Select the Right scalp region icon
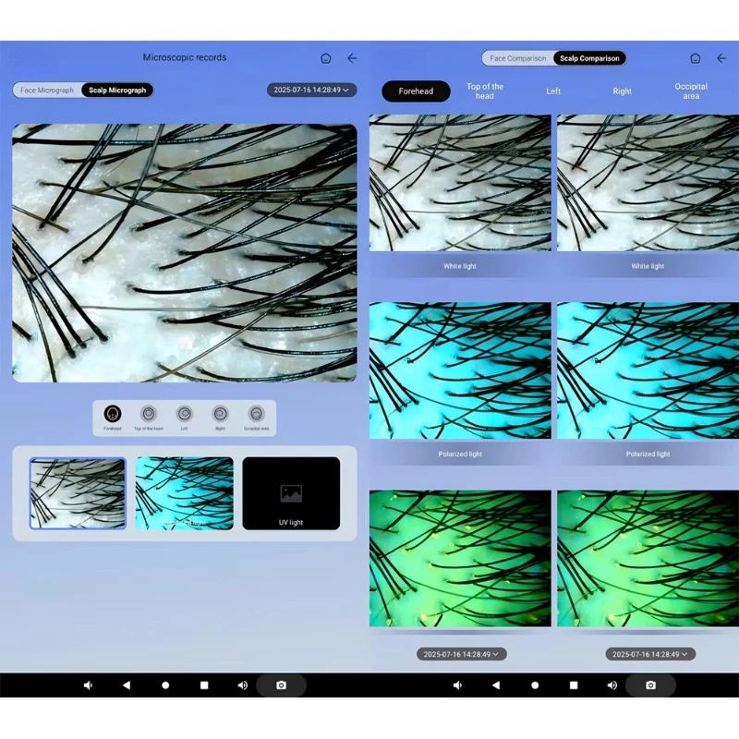Image resolution: width=739 pixels, height=739 pixels. pos(220,414)
